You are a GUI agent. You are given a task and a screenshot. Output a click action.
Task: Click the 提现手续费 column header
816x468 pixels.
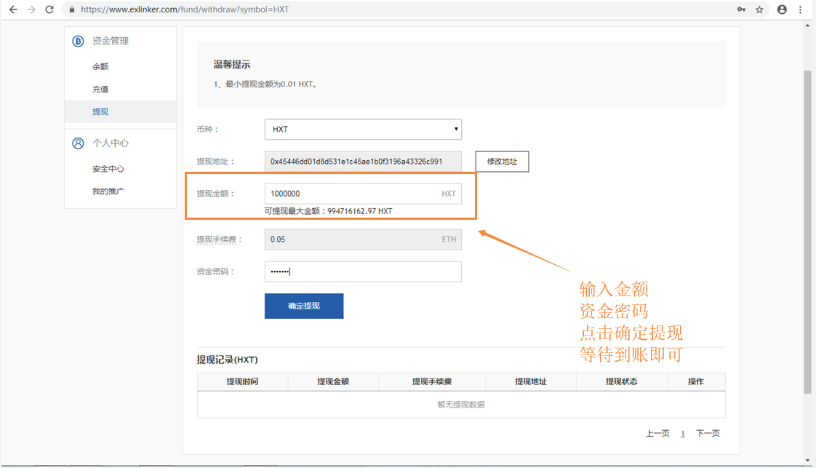pos(432,381)
